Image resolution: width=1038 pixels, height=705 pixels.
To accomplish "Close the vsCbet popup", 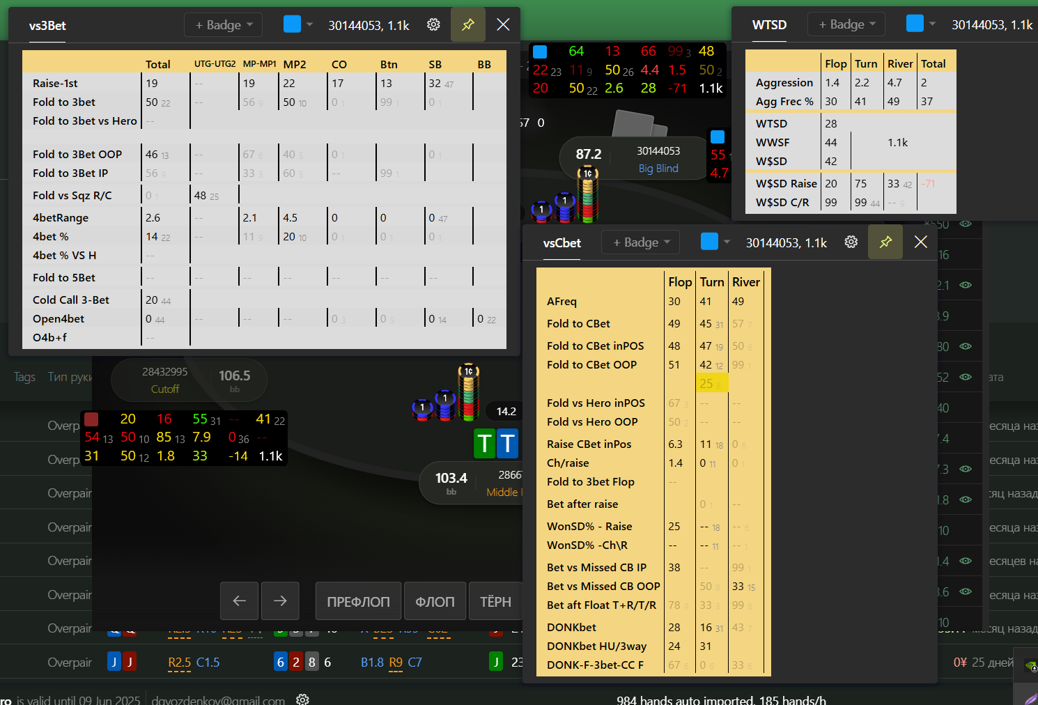I will (921, 242).
